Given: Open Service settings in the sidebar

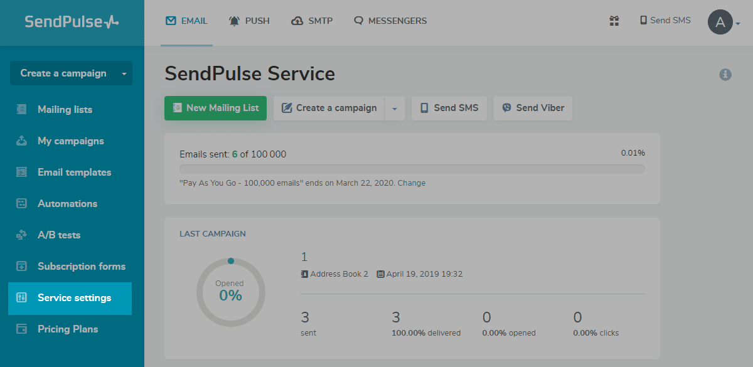Looking at the screenshot, I should click(70, 298).
